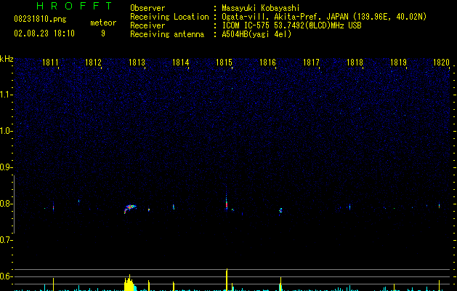457x291 pixels.
Task: Click the 0.9 kHz frequency label
Action: click(6, 167)
